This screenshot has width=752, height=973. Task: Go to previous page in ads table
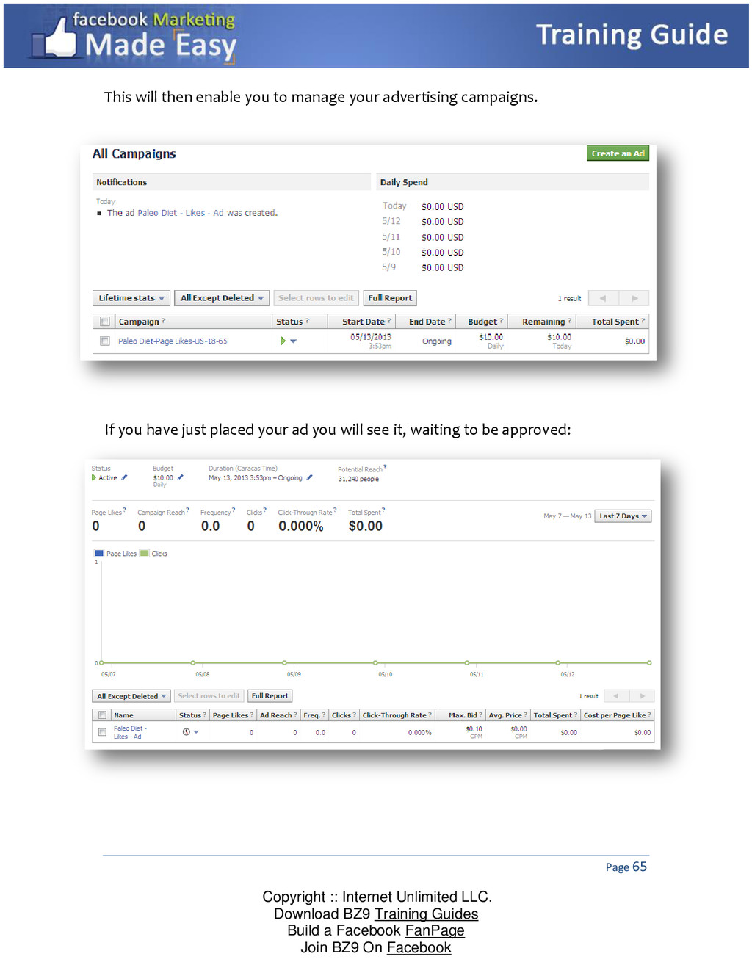(x=616, y=696)
